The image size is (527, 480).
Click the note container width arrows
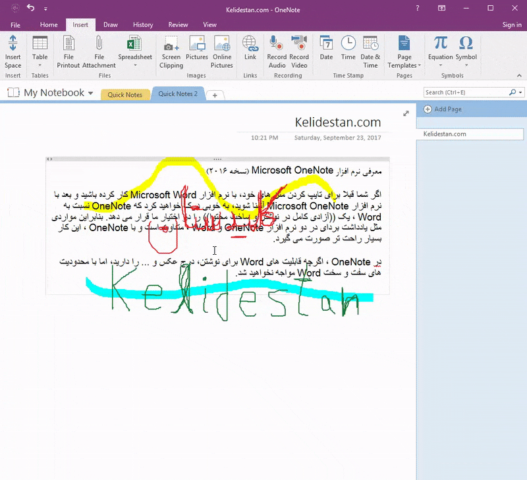[x=49, y=159]
